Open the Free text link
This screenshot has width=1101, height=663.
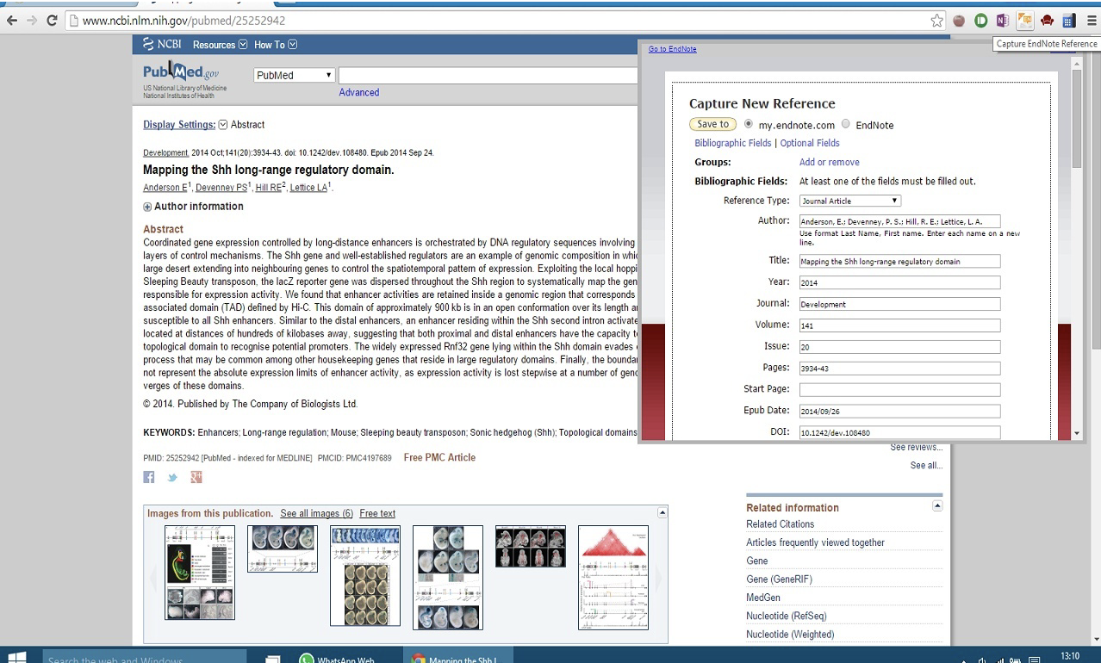377,513
